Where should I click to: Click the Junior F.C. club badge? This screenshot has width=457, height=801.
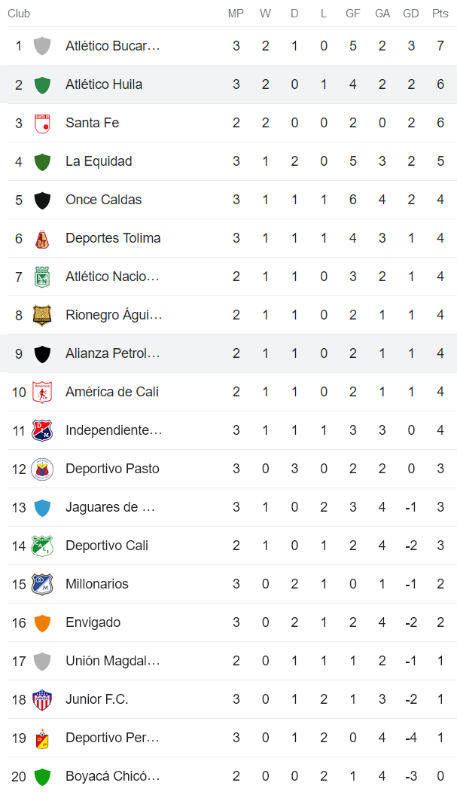pos(43,699)
